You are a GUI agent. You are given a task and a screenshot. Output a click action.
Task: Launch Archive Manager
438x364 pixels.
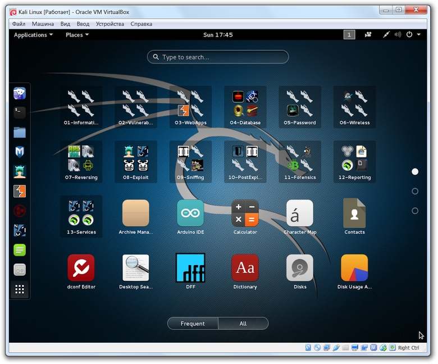click(136, 216)
